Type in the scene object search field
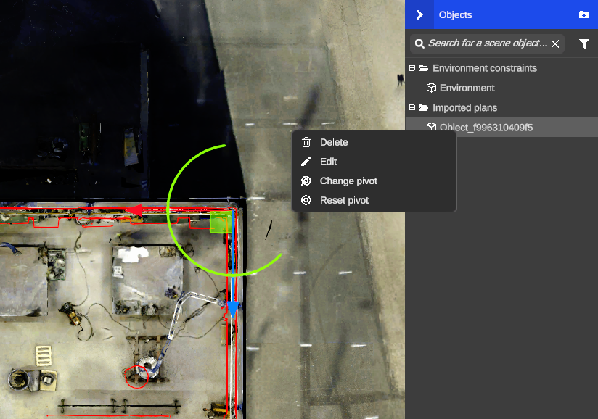Screen dimensions: 598x419 tap(486, 43)
